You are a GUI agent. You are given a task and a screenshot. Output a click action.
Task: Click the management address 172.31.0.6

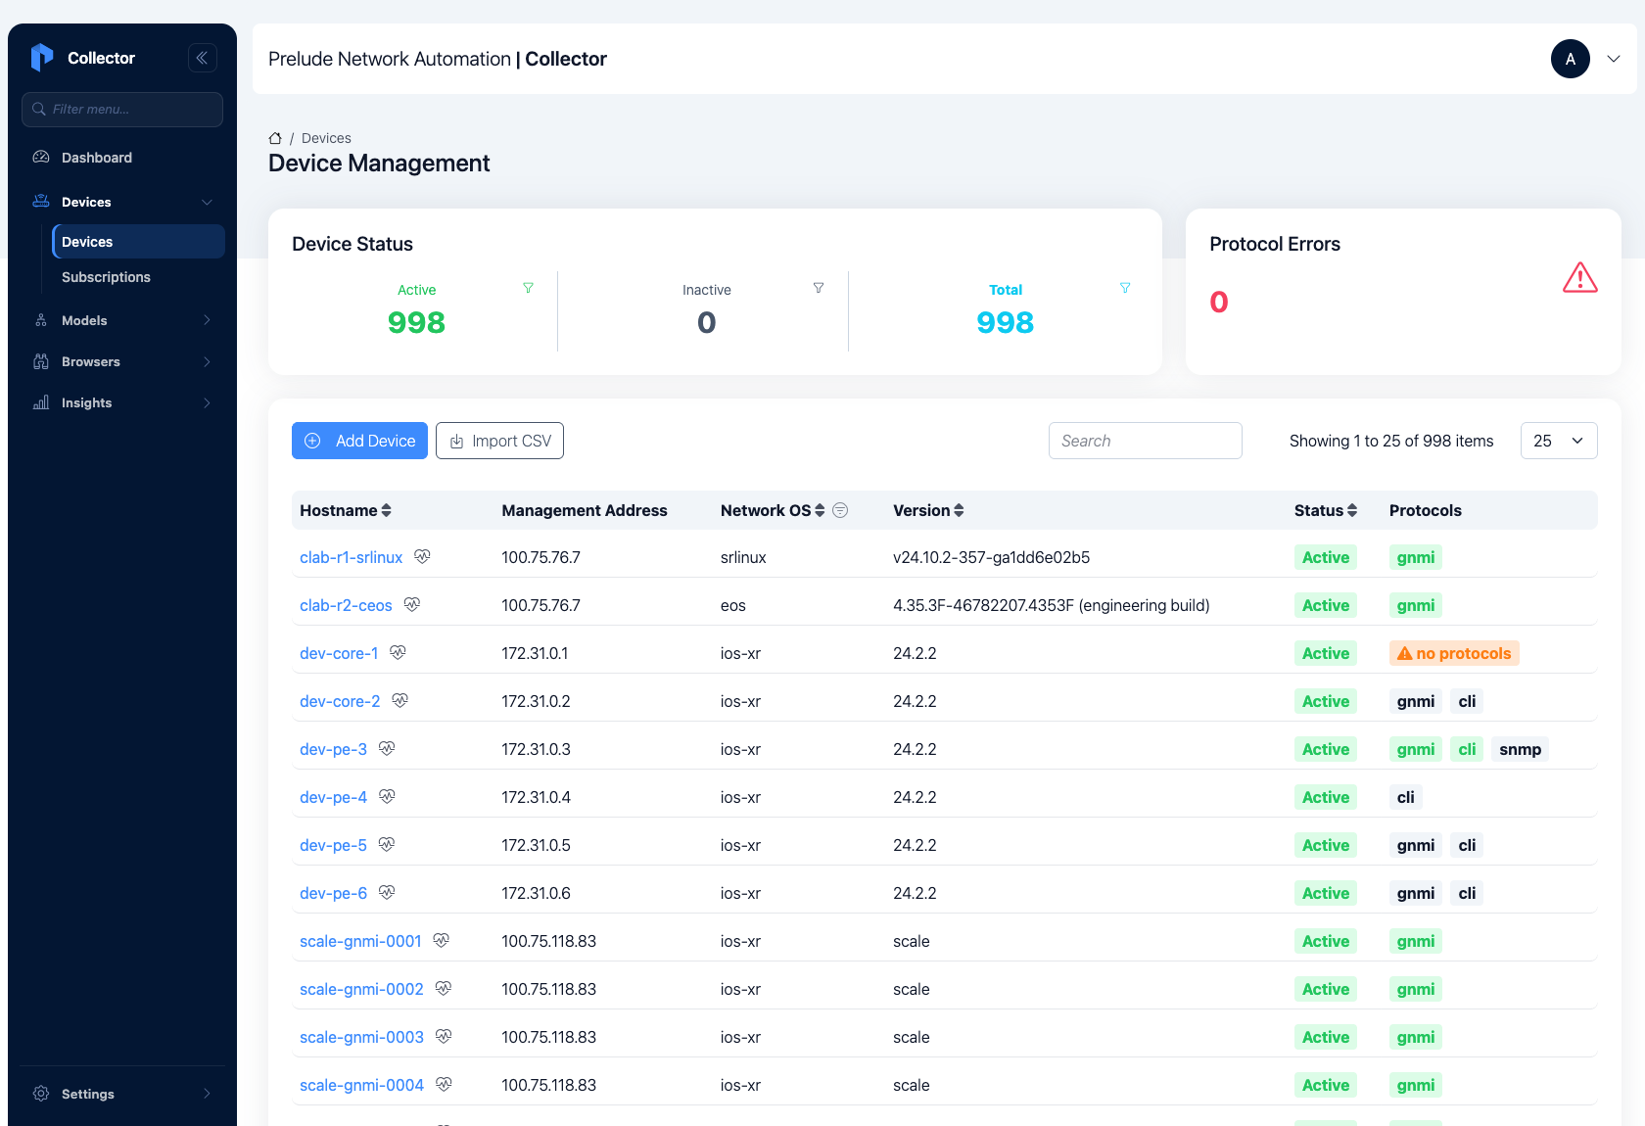[536, 893]
